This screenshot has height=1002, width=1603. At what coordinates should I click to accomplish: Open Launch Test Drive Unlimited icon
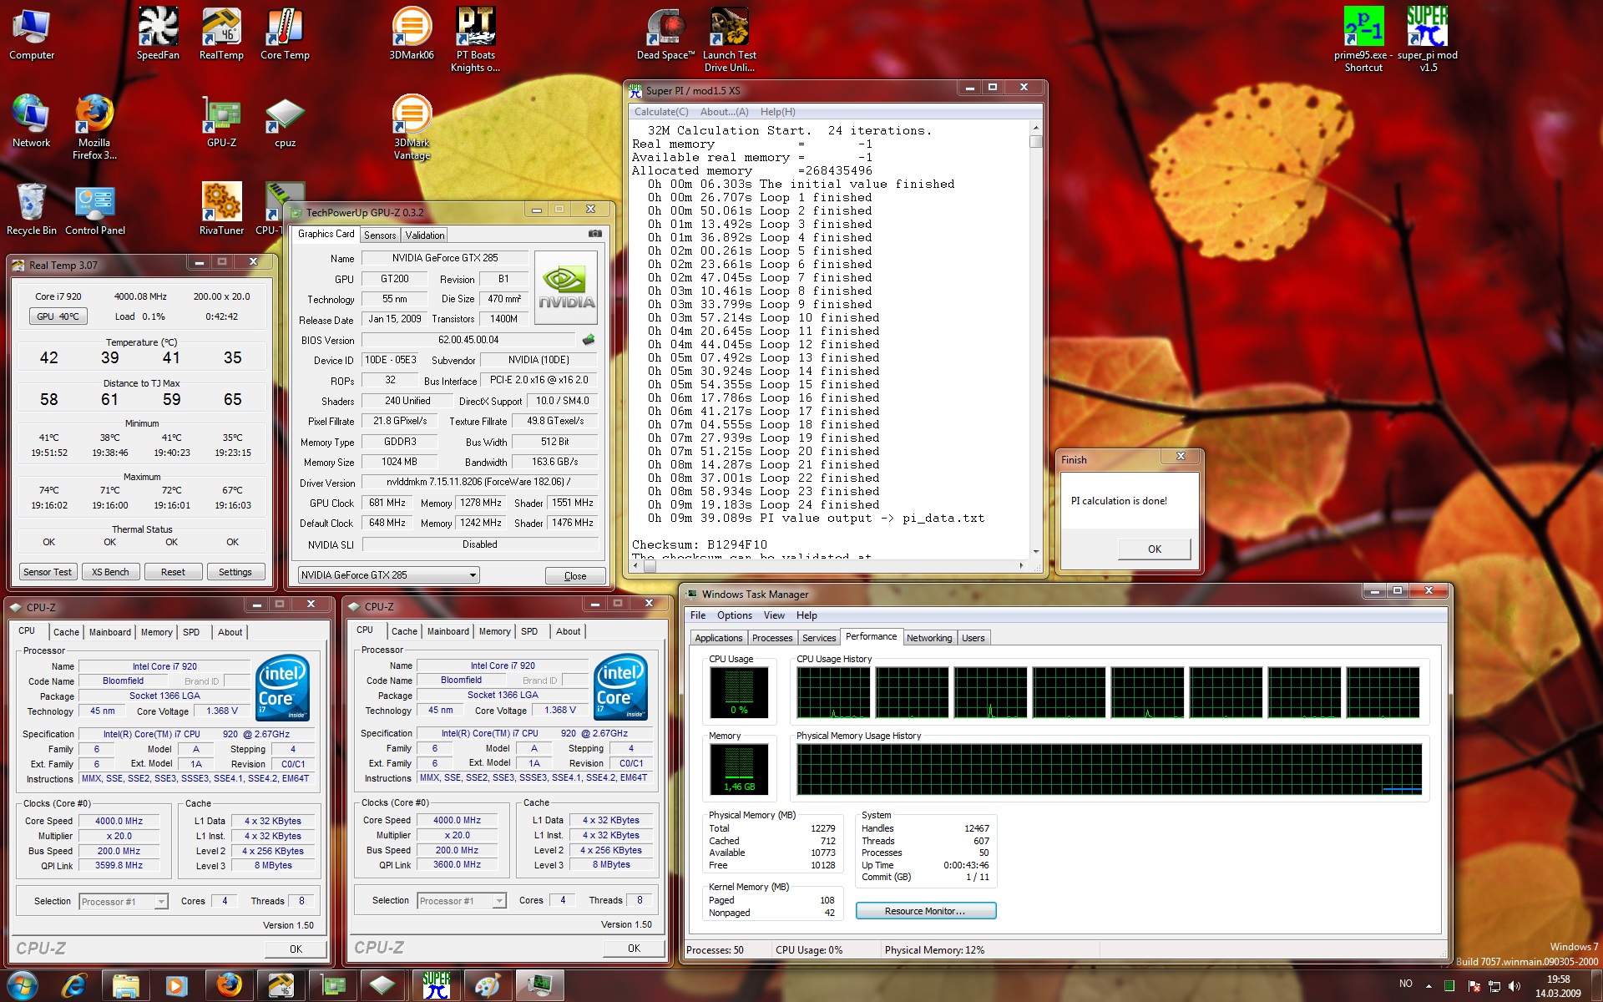coord(730,39)
